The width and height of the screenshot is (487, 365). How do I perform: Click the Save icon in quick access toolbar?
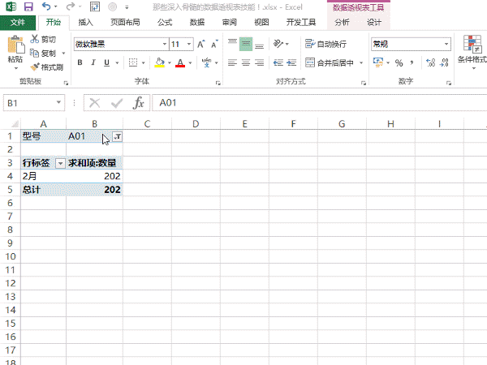tap(28, 6)
